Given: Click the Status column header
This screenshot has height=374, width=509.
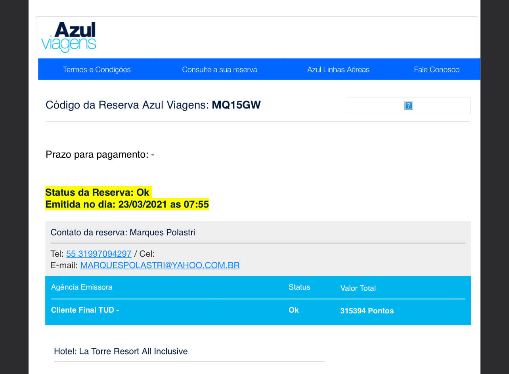Looking at the screenshot, I should (x=299, y=287).
